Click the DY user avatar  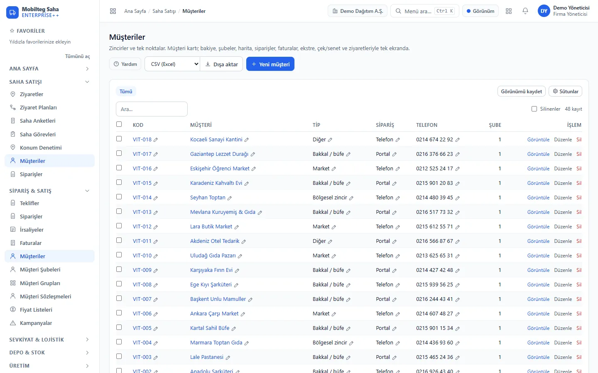click(544, 11)
